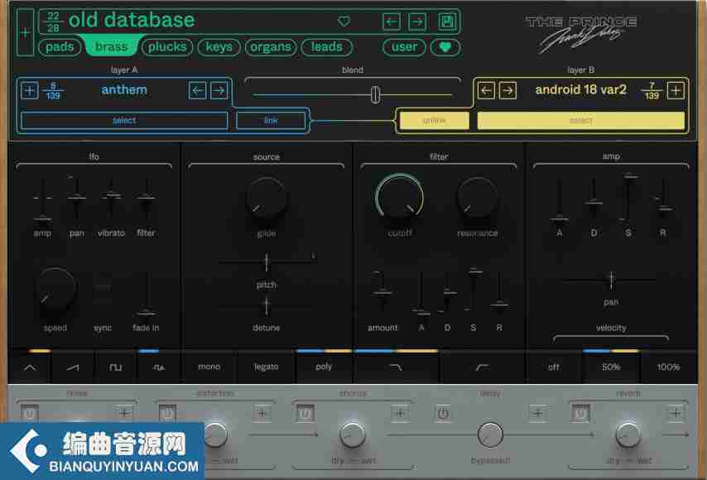The image size is (707, 480).
Task: Go to previous layer A sound
Action: (x=197, y=90)
